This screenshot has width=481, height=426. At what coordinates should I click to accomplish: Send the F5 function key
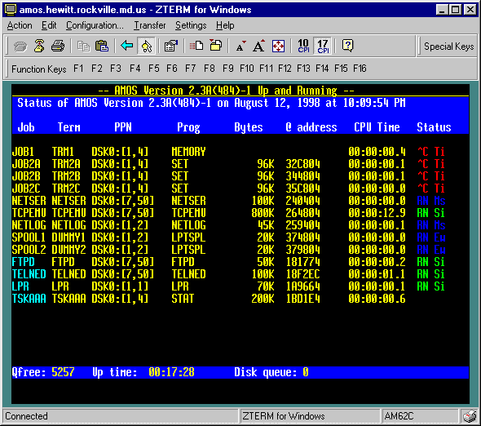(x=154, y=69)
